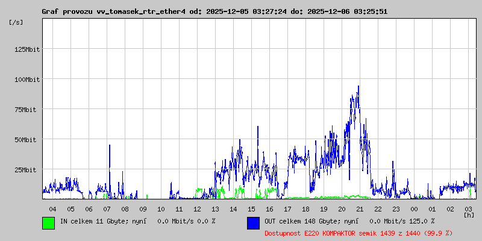Click the hour label '04' on the x-axis
This screenshot has width=482, height=241.
(x=52, y=209)
